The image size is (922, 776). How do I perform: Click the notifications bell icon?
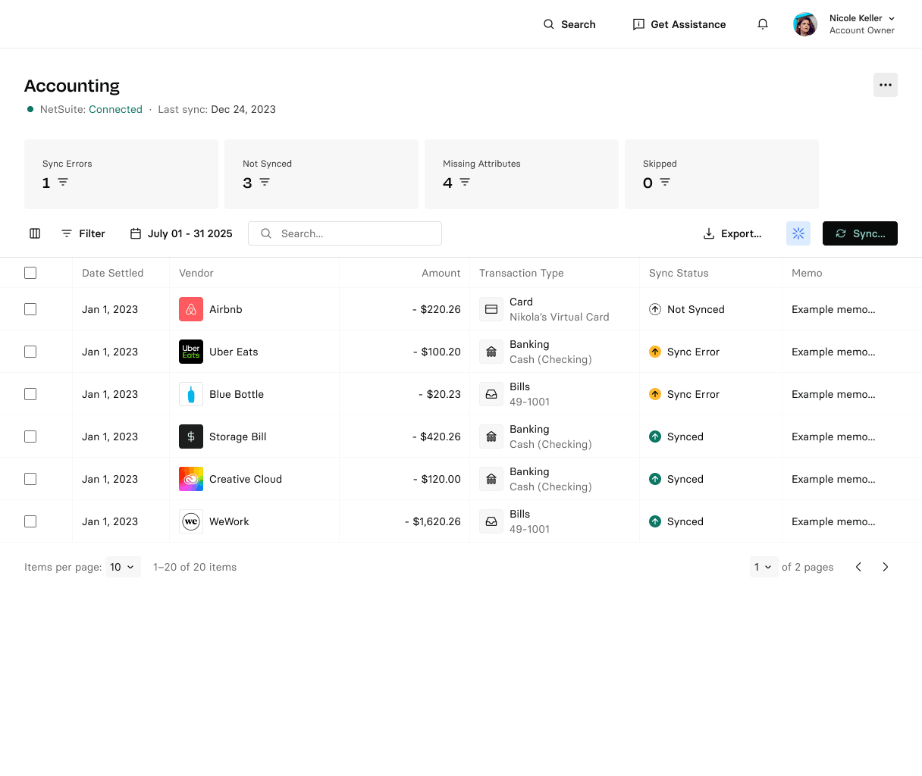click(x=763, y=24)
